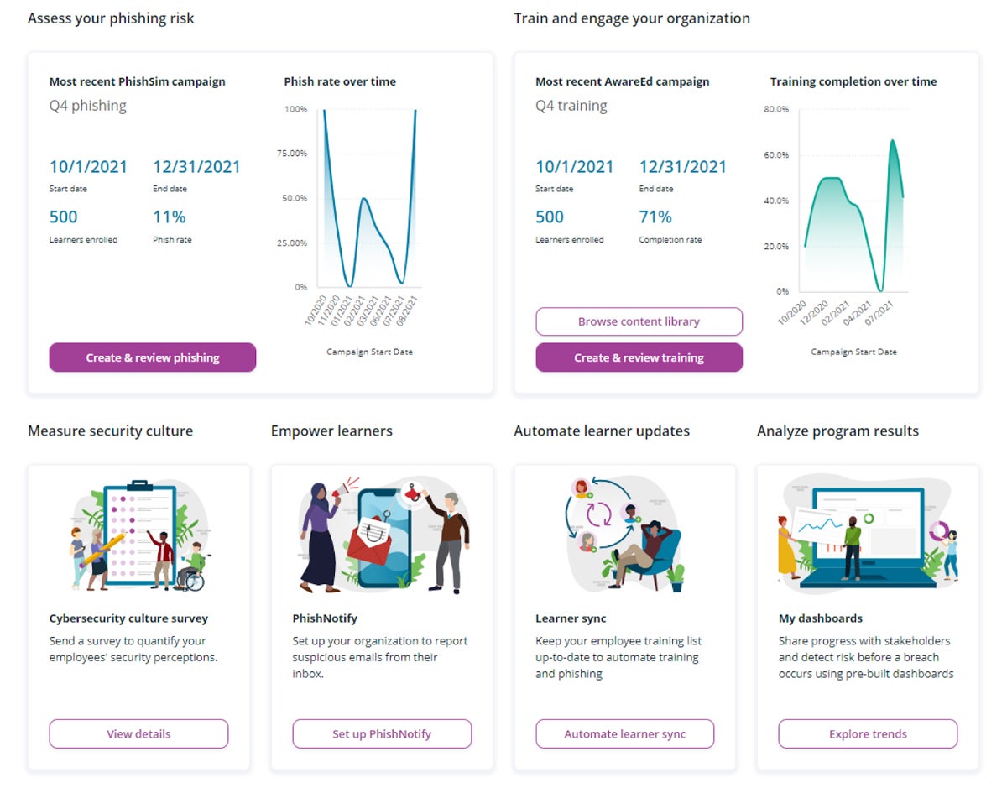Viewport: 1007px width, 788px height.
Task: Click the Create & review training button
Action: pos(639,357)
